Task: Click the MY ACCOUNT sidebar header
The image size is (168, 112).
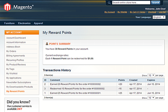Action: [22, 32]
